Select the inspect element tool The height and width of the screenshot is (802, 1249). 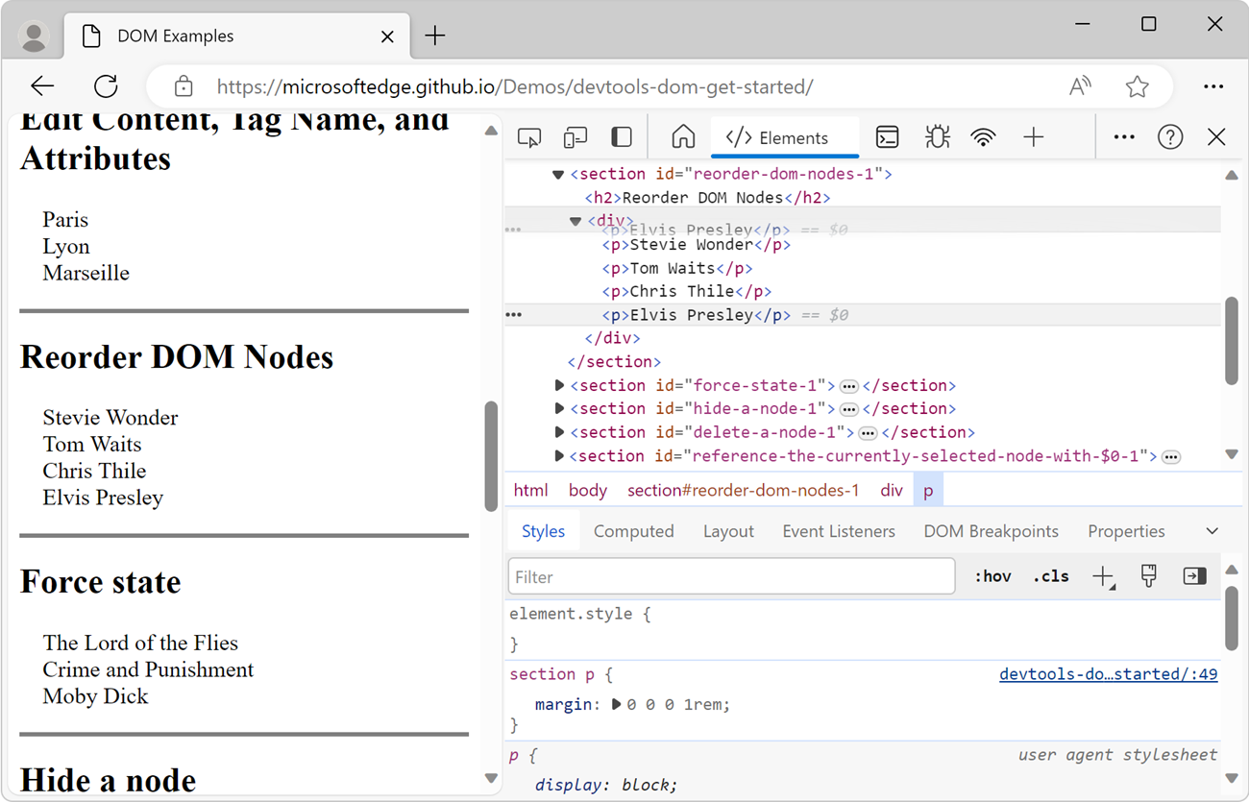528,136
